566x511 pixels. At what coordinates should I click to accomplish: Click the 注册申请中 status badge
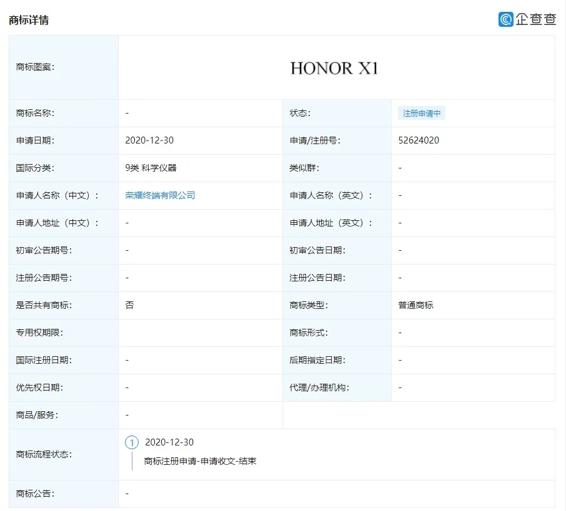pos(421,114)
